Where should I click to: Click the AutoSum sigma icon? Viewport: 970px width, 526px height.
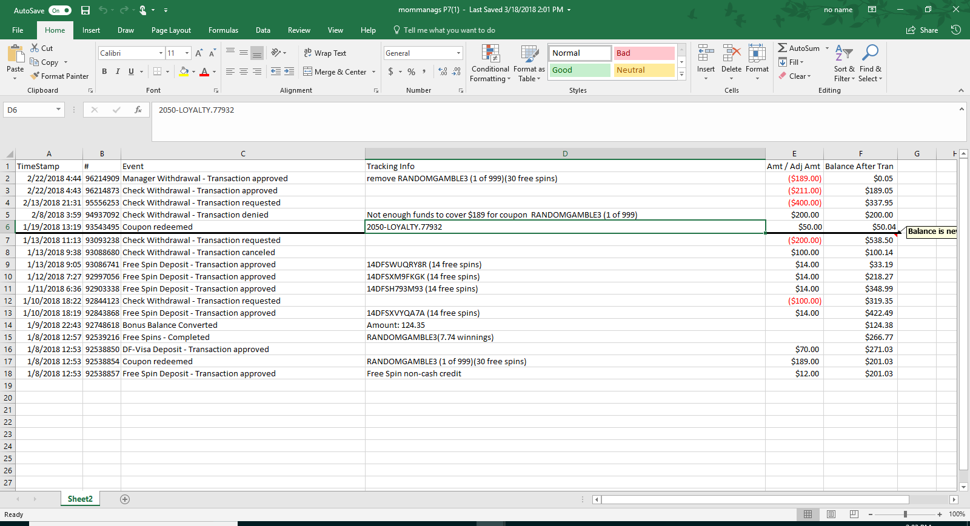pyautogui.click(x=783, y=48)
